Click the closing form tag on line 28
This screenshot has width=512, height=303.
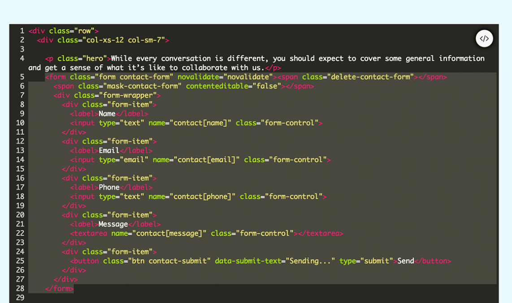tap(60, 289)
